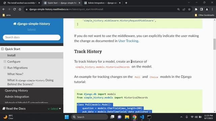Click the browser address bar URL
The width and height of the screenshot is (216, 121).
tap(66, 9)
